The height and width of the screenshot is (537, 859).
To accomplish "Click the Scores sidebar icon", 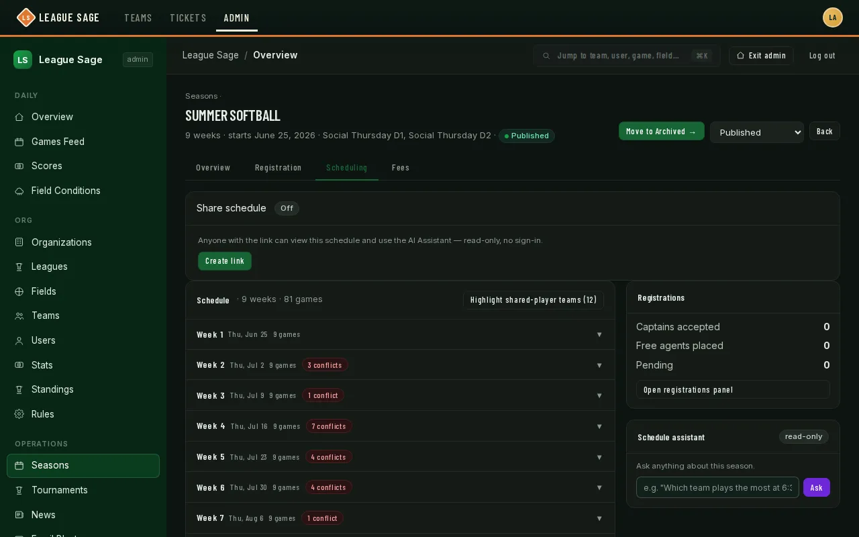I will tap(19, 166).
